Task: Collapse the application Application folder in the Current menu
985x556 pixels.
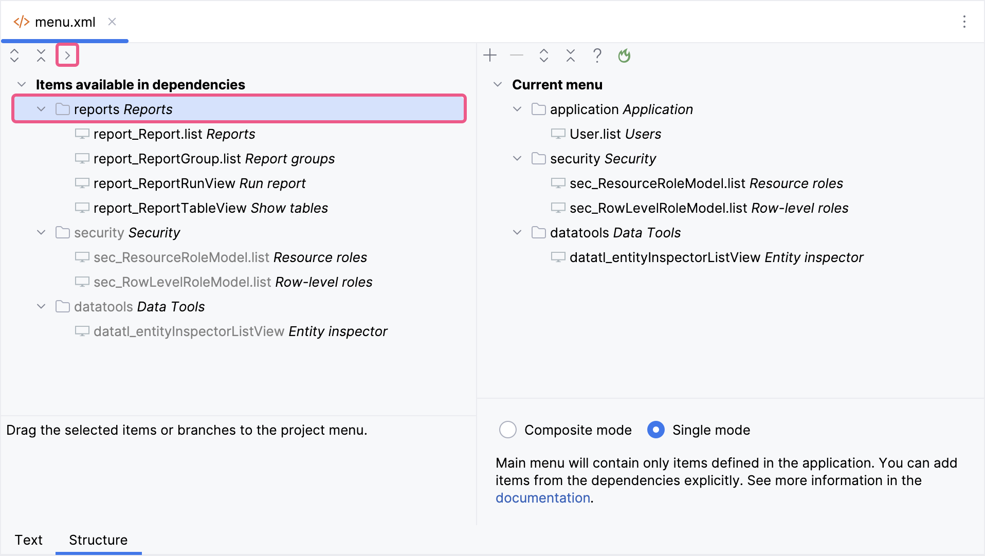Action: pos(517,109)
